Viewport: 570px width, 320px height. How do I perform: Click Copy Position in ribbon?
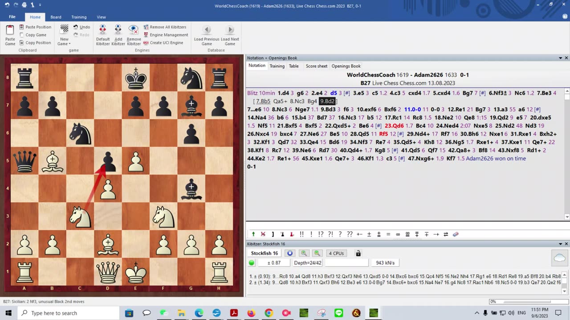[35, 43]
